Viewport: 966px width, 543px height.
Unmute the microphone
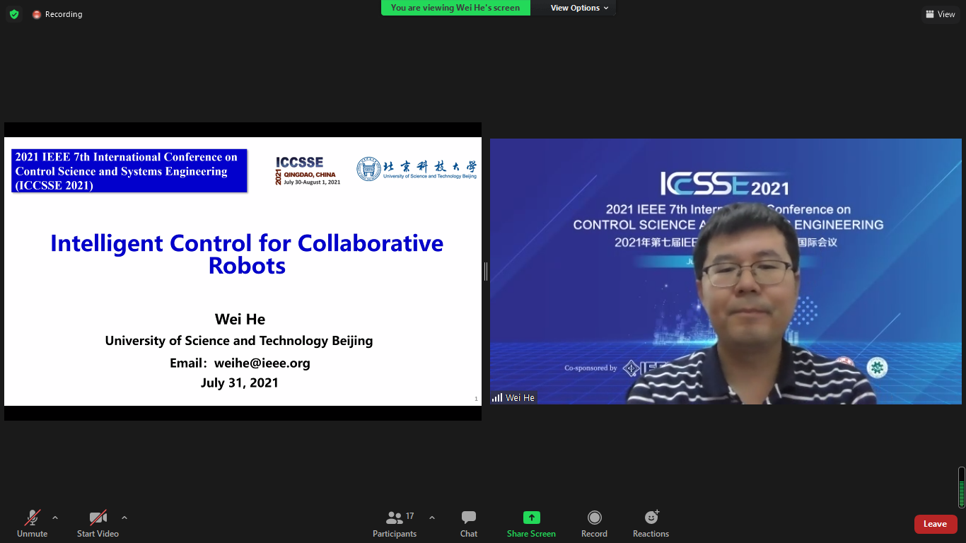pyautogui.click(x=33, y=524)
